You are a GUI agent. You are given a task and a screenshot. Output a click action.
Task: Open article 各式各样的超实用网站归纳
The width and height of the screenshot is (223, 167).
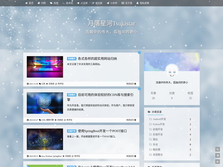[98, 58]
